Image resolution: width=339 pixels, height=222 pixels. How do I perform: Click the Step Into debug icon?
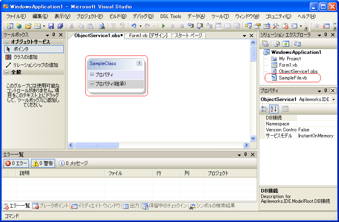(191, 26)
